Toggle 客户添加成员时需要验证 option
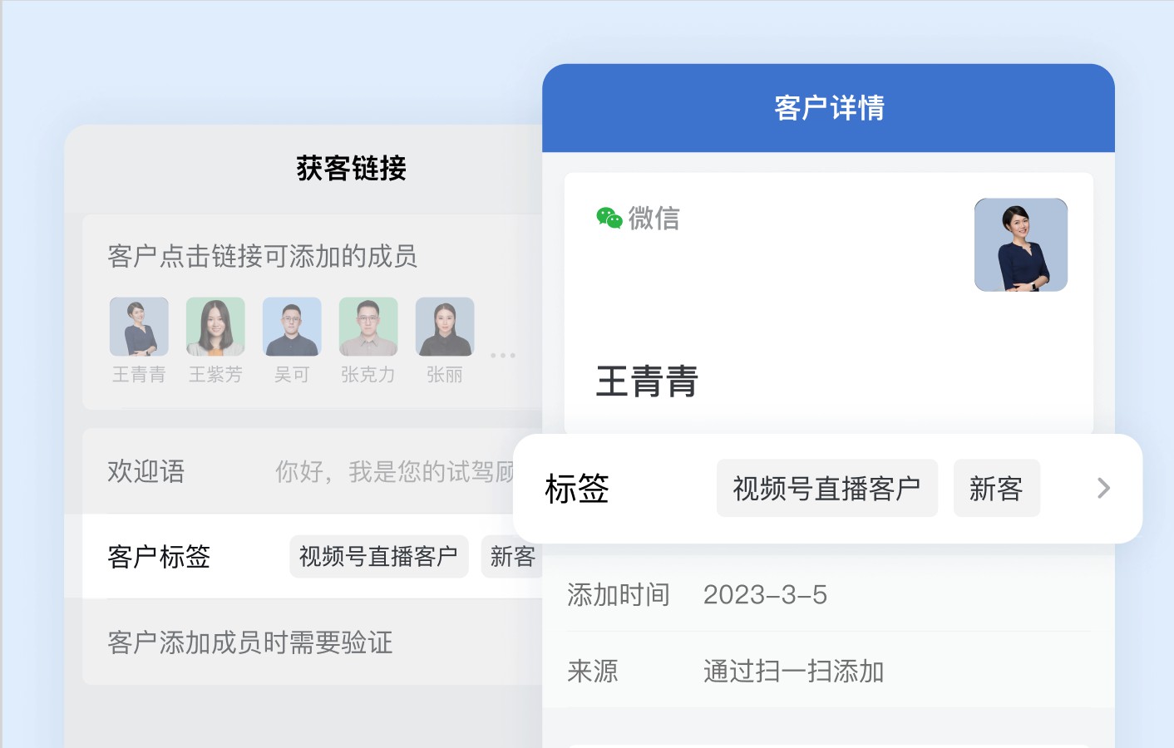1174x748 pixels. coord(313,642)
